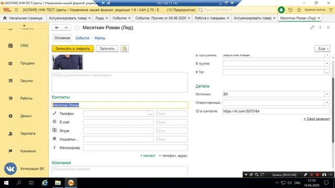
Task: Open the Телефон field ellipsis button
Action: coord(151,114)
